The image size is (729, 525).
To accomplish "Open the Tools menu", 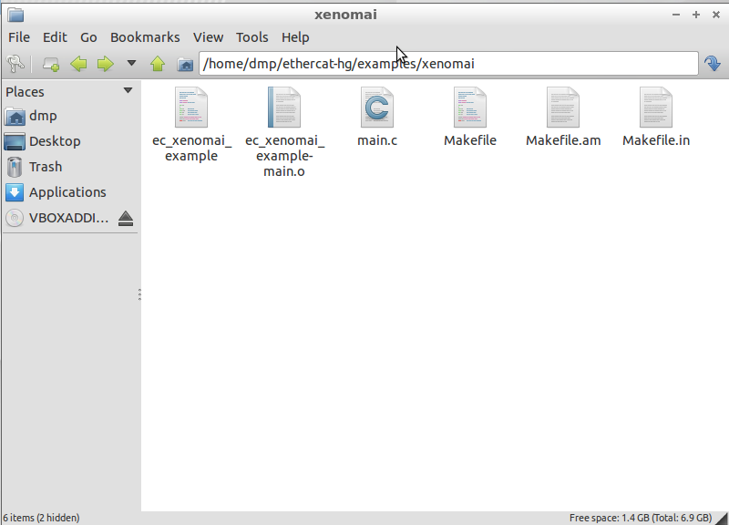I will click(252, 37).
